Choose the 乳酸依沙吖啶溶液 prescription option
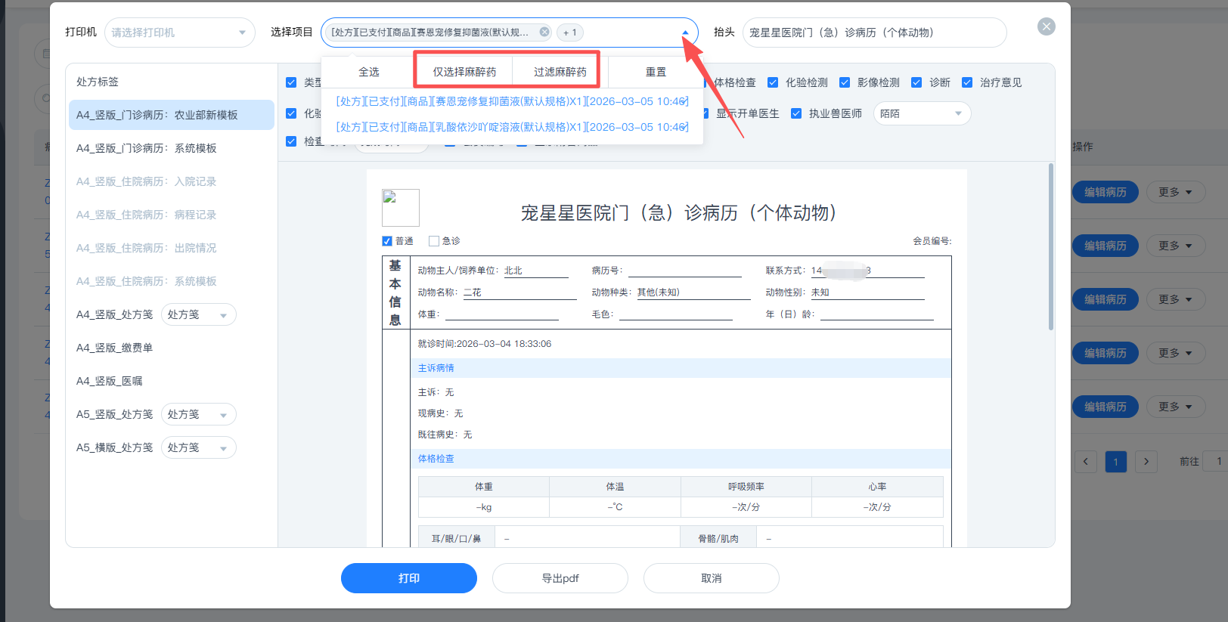1228x622 pixels. point(512,127)
